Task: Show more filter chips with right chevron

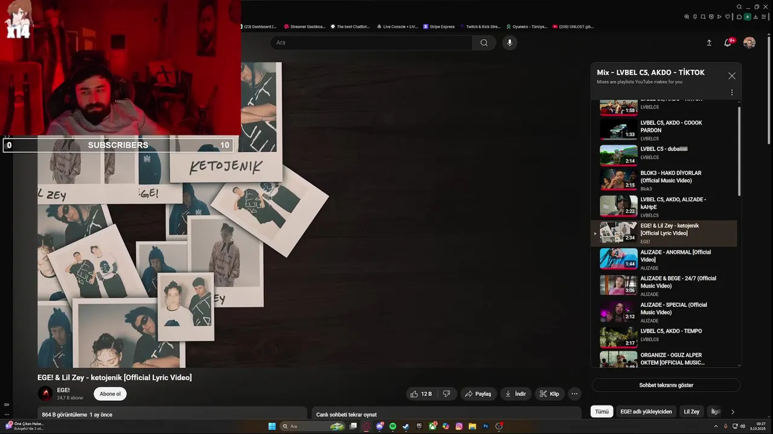Action: tap(733, 412)
